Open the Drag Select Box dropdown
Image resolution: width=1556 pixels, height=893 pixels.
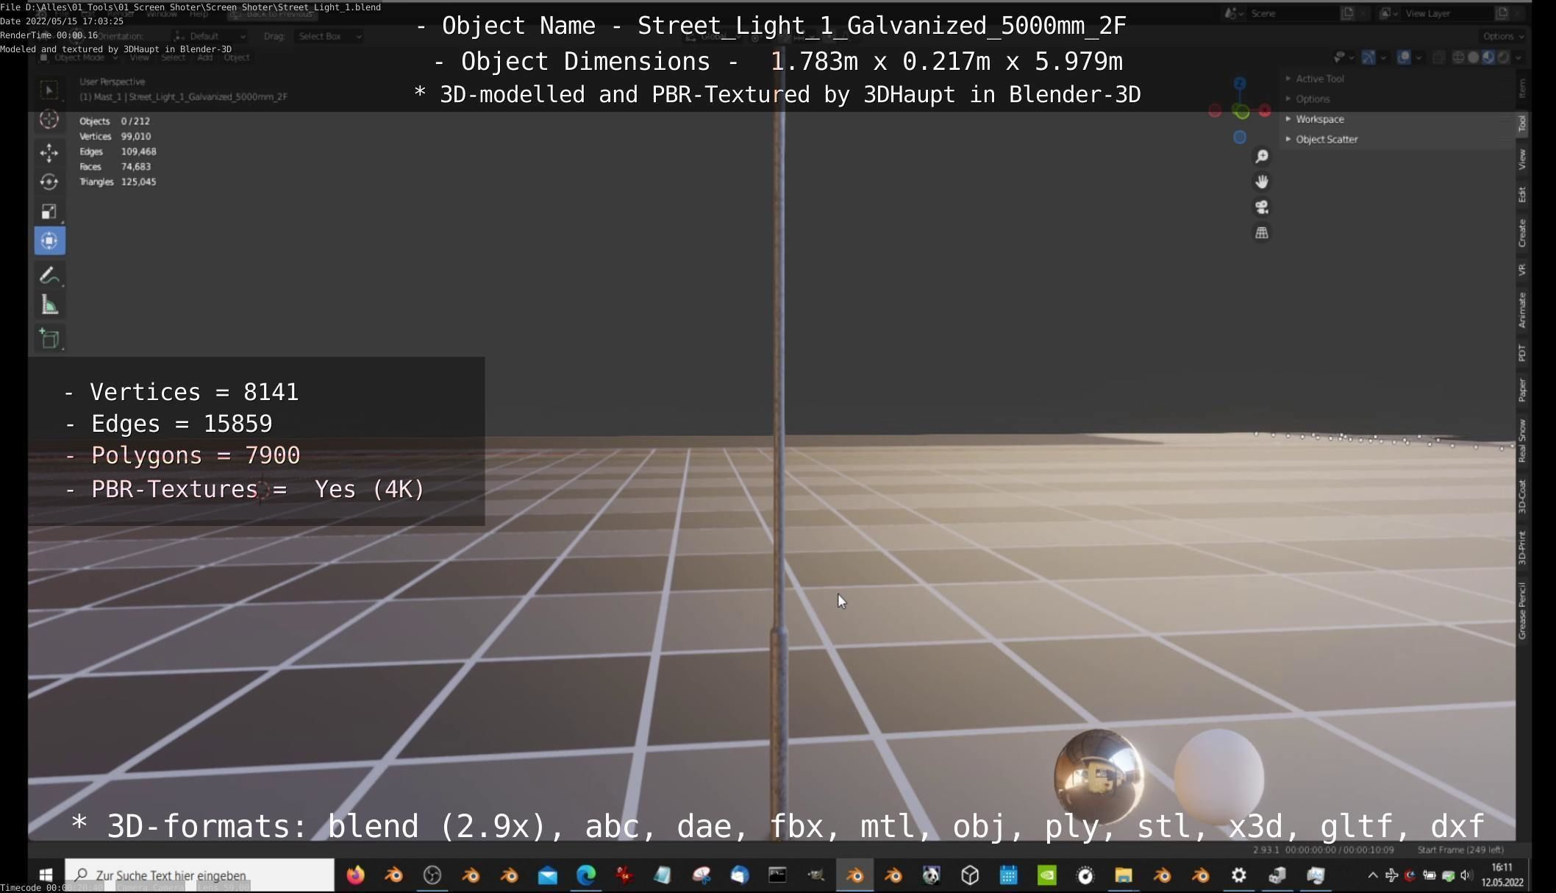(x=329, y=36)
